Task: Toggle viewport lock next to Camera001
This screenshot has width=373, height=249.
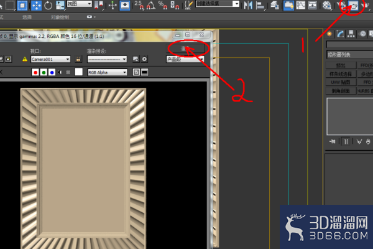Action: point(78,59)
